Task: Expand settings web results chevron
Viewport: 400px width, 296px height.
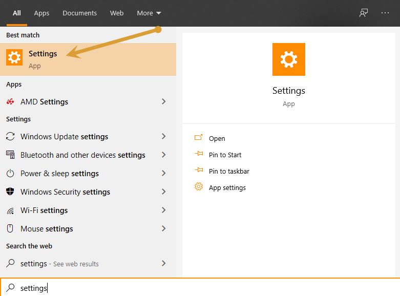Action: click(x=163, y=263)
